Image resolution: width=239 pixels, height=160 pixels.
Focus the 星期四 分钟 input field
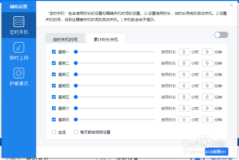pyautogui.click(x=207, y=86)
